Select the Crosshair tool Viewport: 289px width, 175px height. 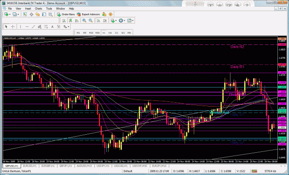[x=13, y=27]
